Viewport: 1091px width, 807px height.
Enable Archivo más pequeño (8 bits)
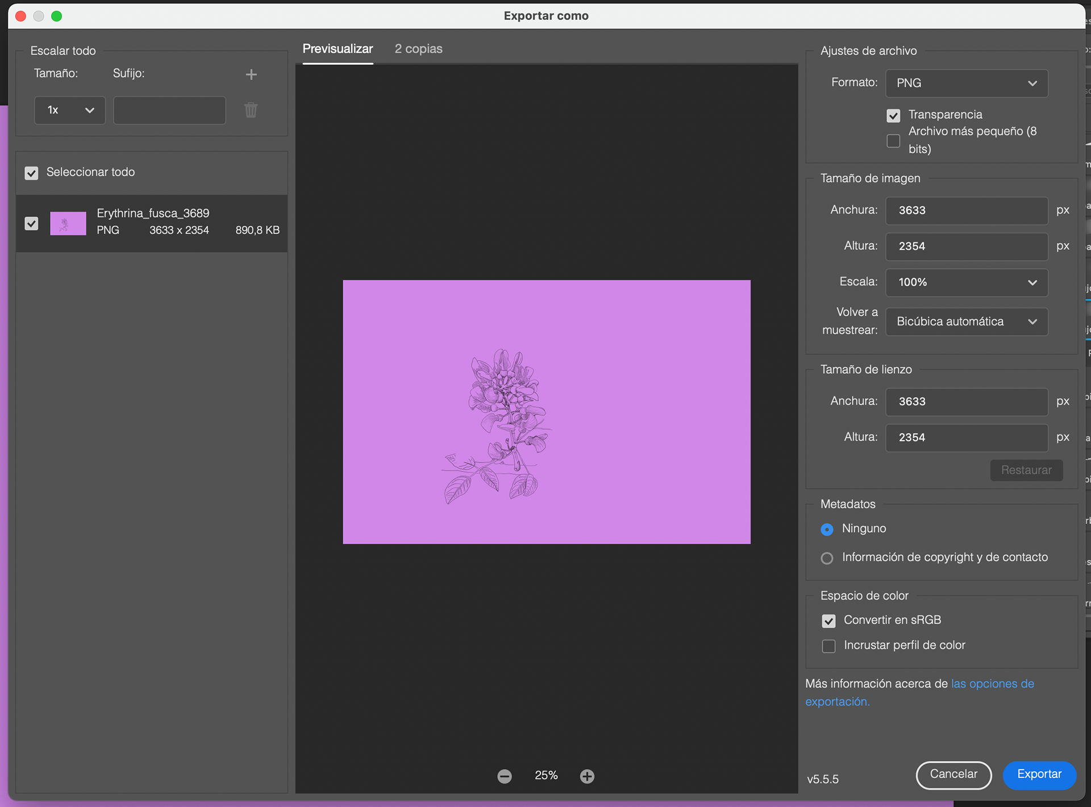(x=893, y=140)
